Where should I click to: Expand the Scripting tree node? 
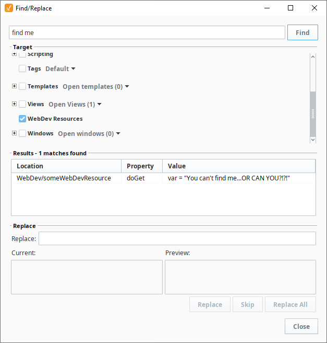tap(14, 54)
